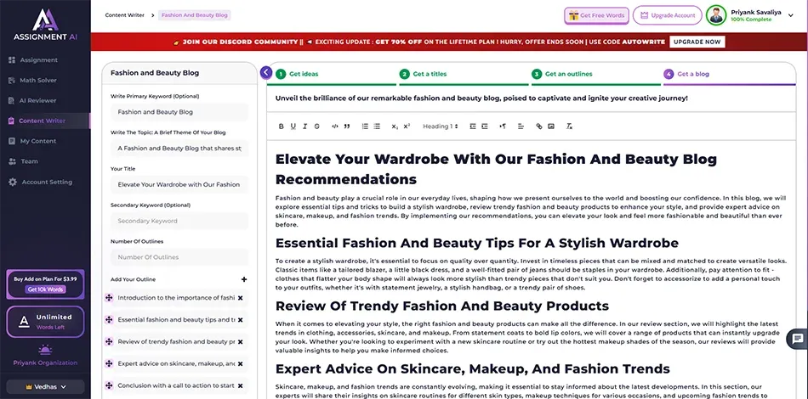Apply numbered list formatting
Viewport: 808px width, 399px height.
point(365,126)
